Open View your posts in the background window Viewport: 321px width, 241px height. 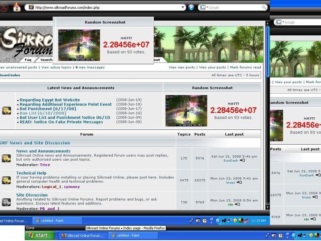tap(288, 82)
